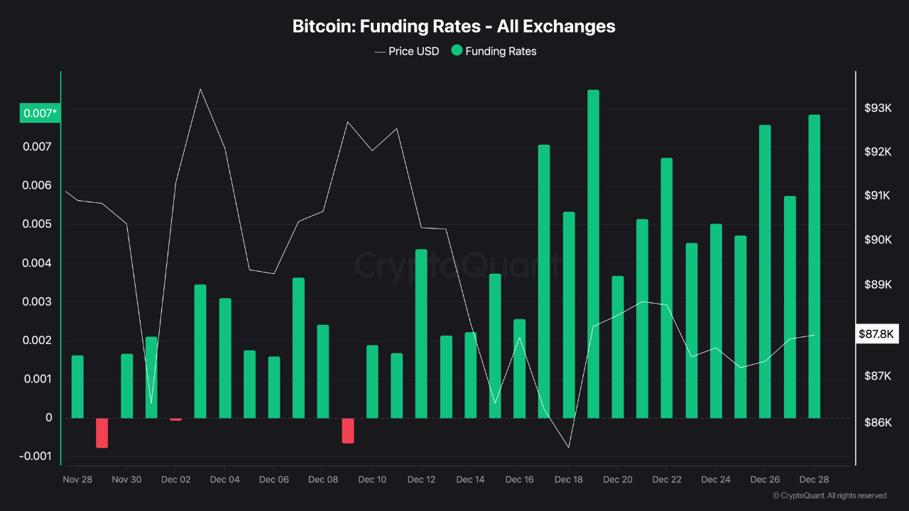This screenshot has height=511, width=909.
Task: Click the green Funding Rates legend circle
Action: tap(457, 51)
